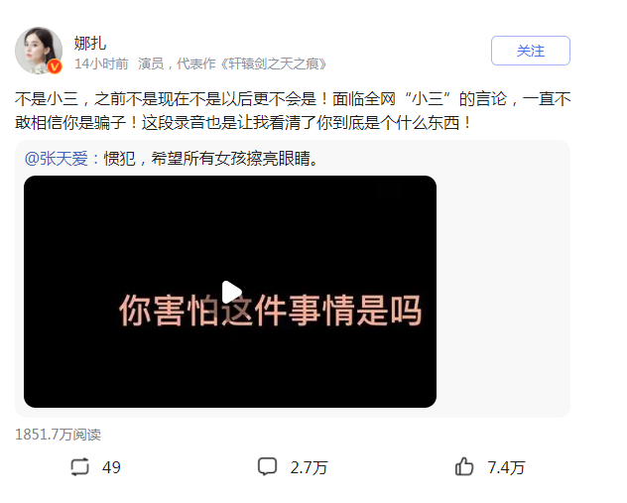Click the 14小时前 timestamp
The width and height of the screenshot is (627, 503).
point(101,63)
